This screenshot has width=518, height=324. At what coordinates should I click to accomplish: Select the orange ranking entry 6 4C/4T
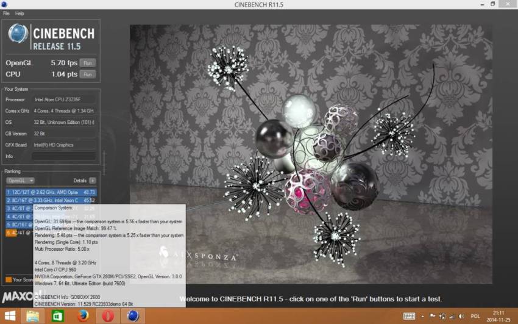click(x=19, y=232)
